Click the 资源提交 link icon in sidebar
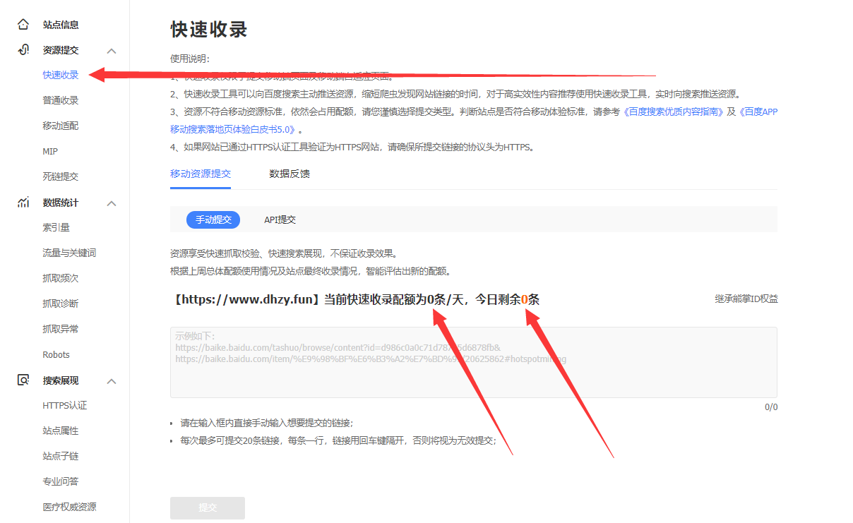 coord(23,50)
